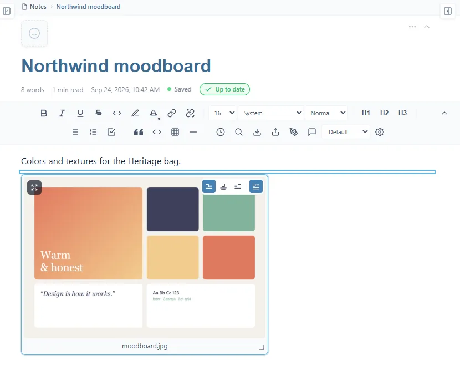The image size is (460, 366).
Task: Toggle the left sidebar panel
Action: (x=7, y=11)
